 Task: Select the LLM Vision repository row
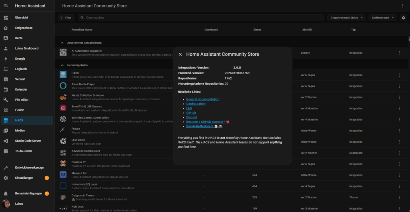pyautogui.click(x=231, y=141)
